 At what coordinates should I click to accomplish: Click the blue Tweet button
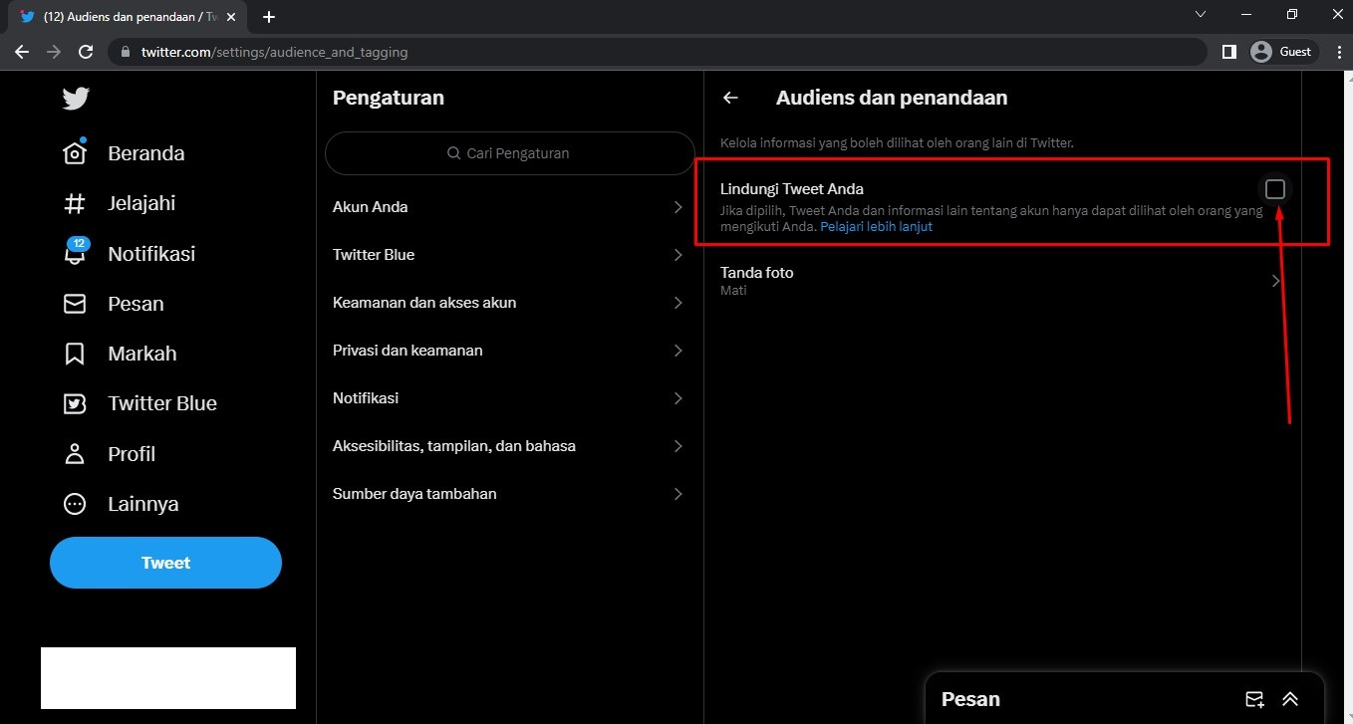(165, 563)
